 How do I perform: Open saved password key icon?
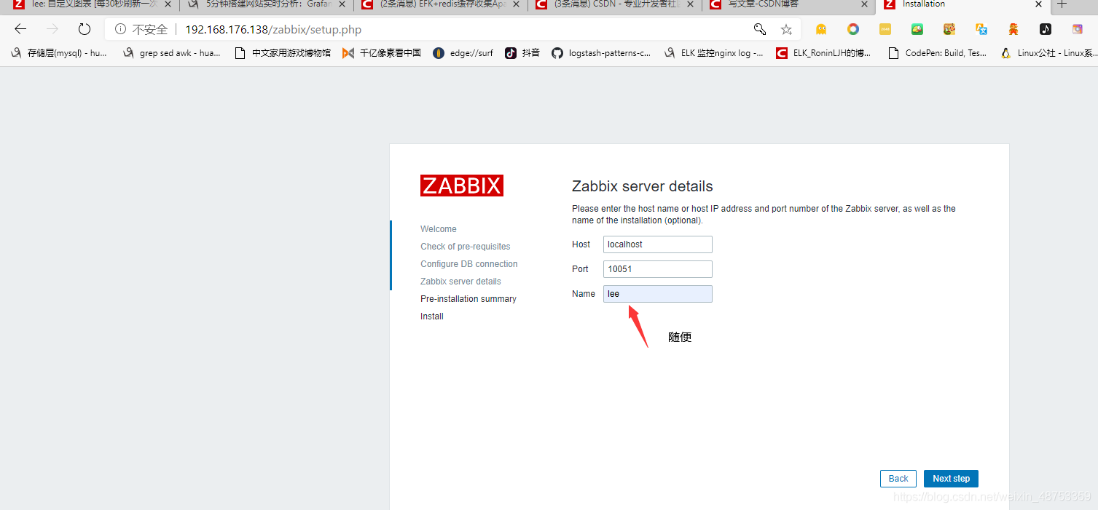click(760, 29)
